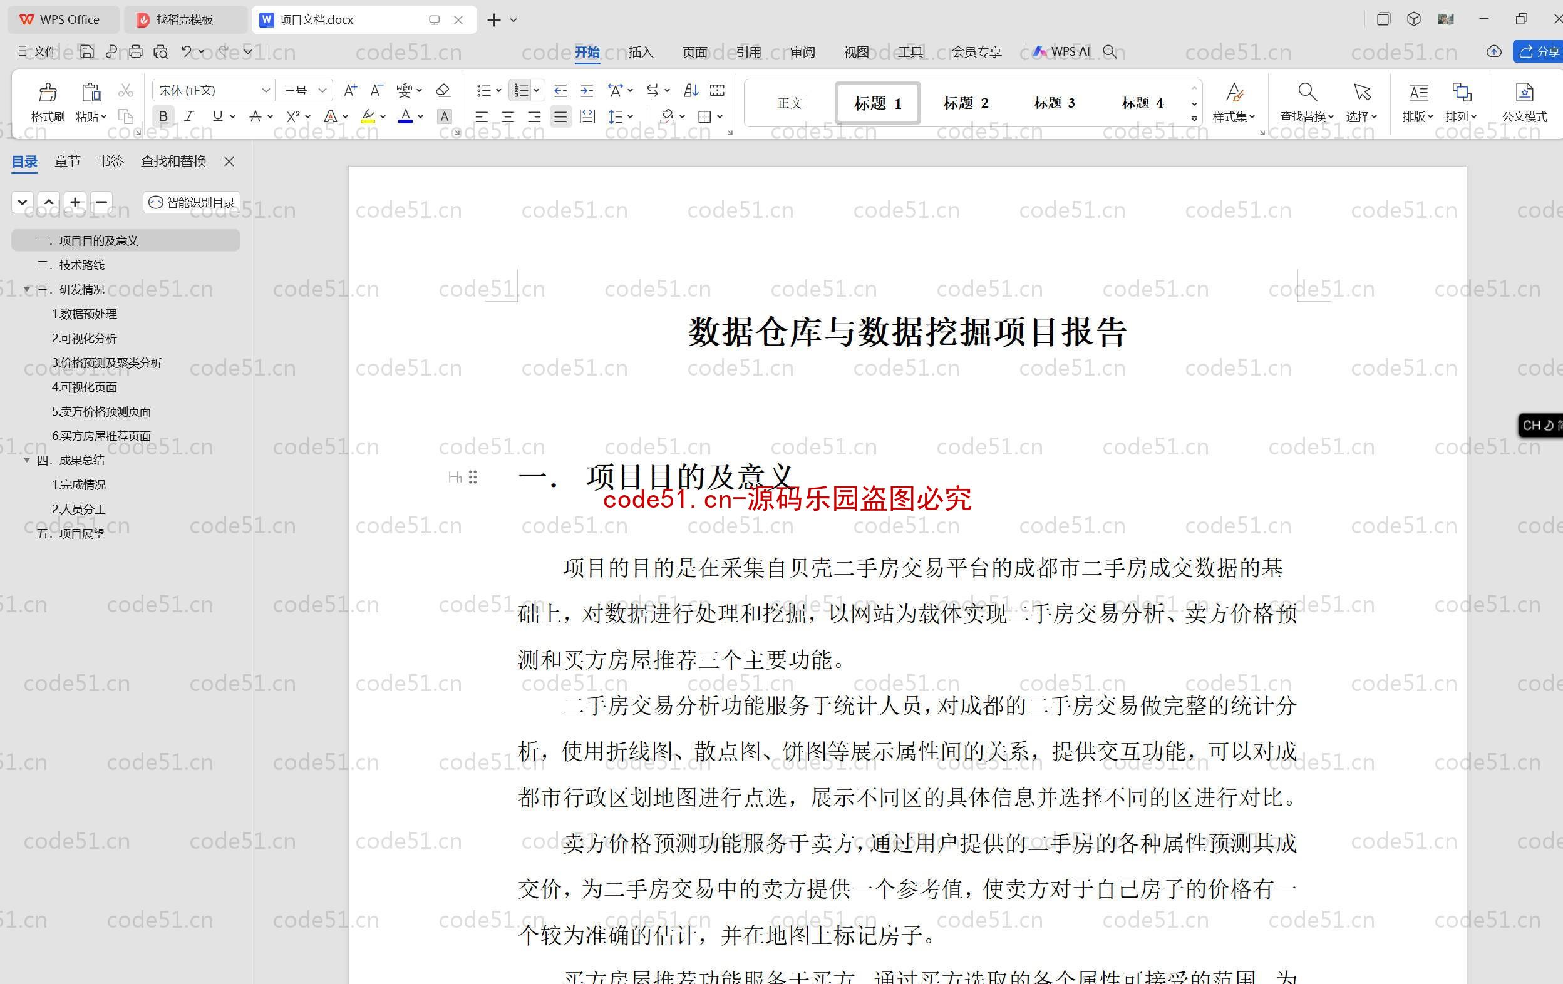Open the 文件 menu
The height and width of the screenshot is (984, 1563).
(38, 52)
